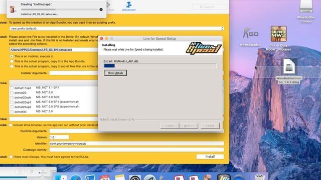This screenshot has height=180, width=321.
Task: Enable 'Include Wine binaries' checkbox
Action: click(11, 125)
